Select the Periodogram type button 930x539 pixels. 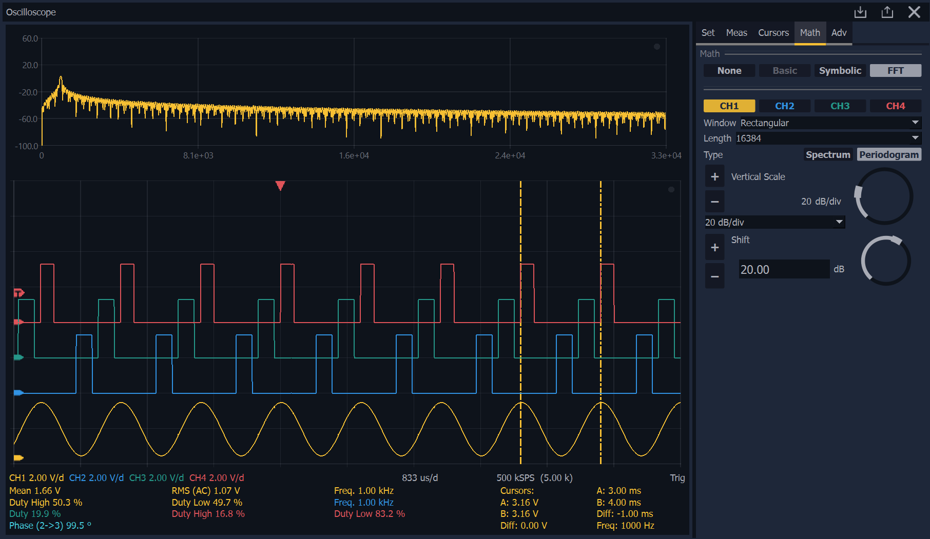pos(888,155)
